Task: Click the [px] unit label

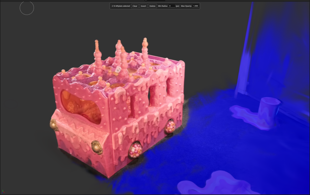Action: [177, 6]
